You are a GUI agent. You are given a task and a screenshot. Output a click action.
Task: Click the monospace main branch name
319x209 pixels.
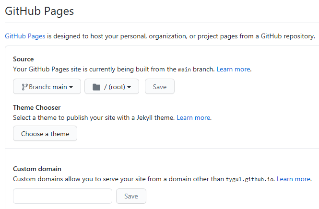(x=184, y=70)
